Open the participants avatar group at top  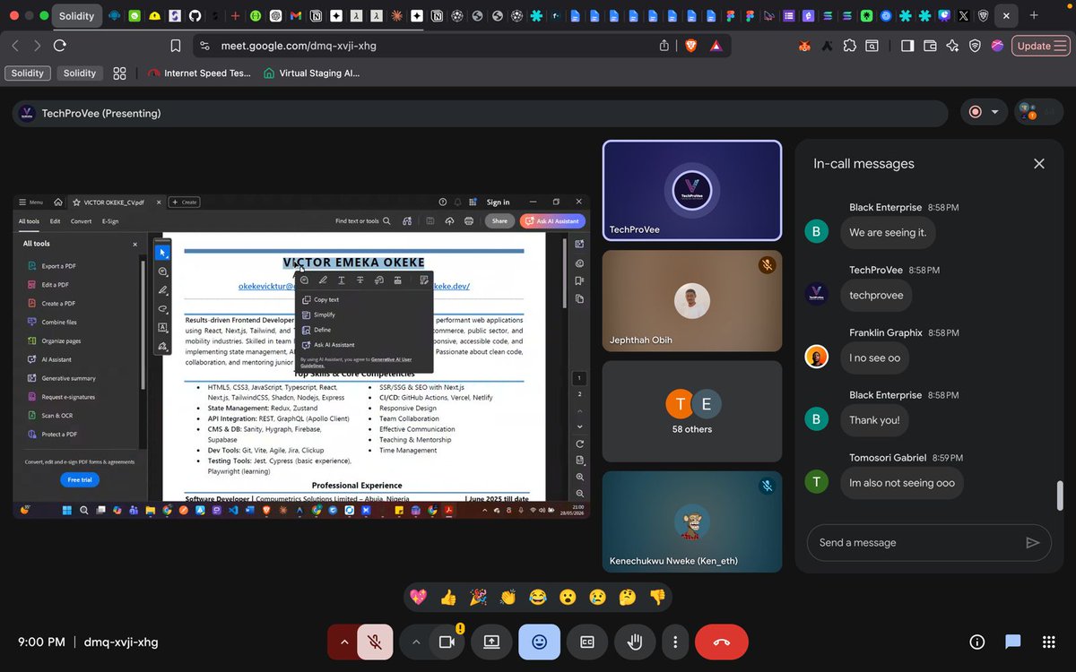[x=1038, y=113]
